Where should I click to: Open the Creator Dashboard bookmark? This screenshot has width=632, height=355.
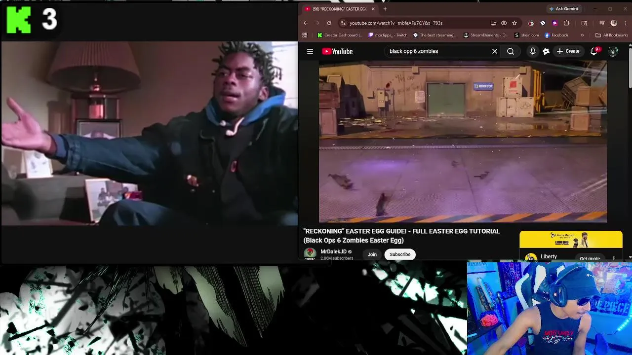(340, 35)
